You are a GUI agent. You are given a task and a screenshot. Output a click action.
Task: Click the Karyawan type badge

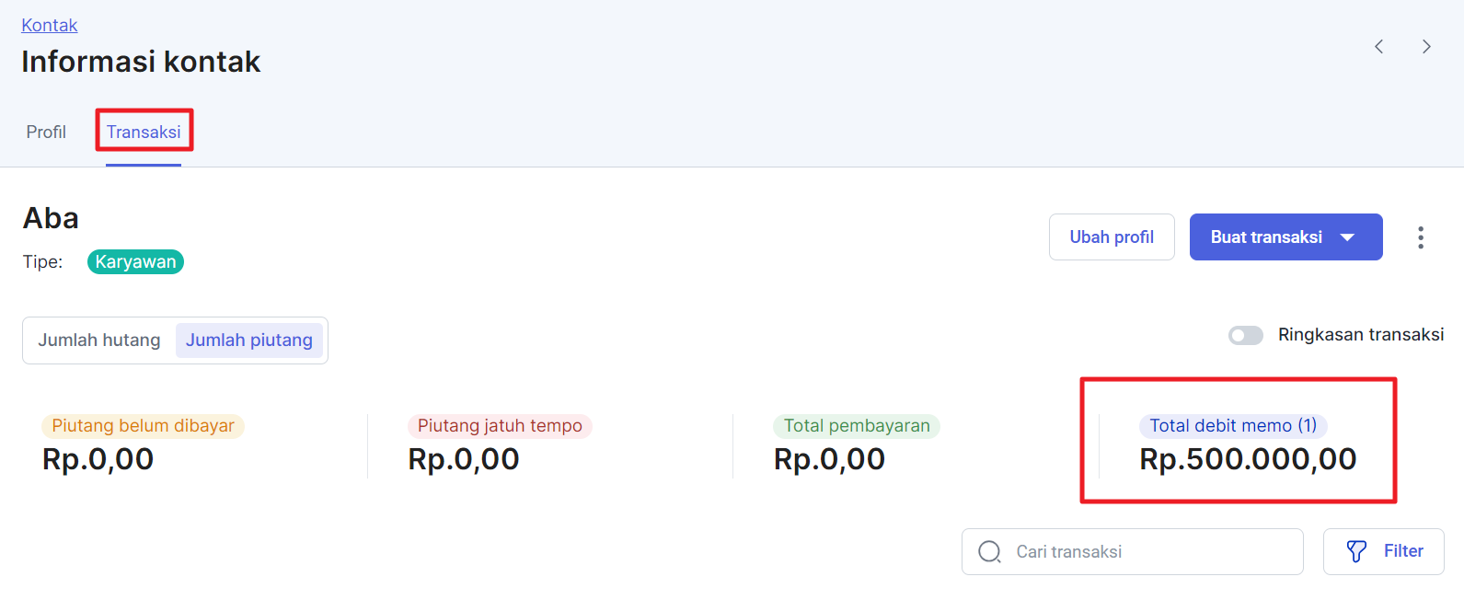pos(135,262)
